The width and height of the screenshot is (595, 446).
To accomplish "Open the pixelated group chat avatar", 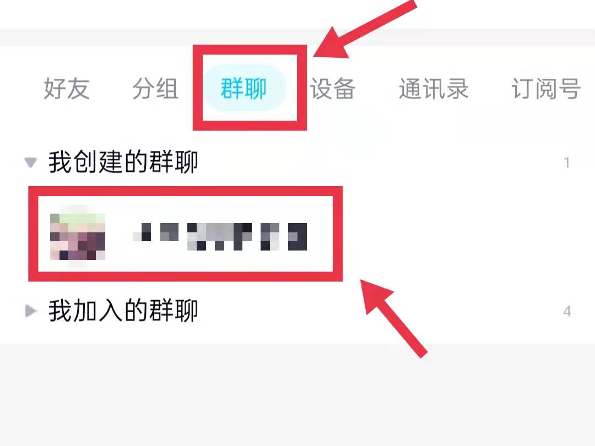I will coord(78,237).
